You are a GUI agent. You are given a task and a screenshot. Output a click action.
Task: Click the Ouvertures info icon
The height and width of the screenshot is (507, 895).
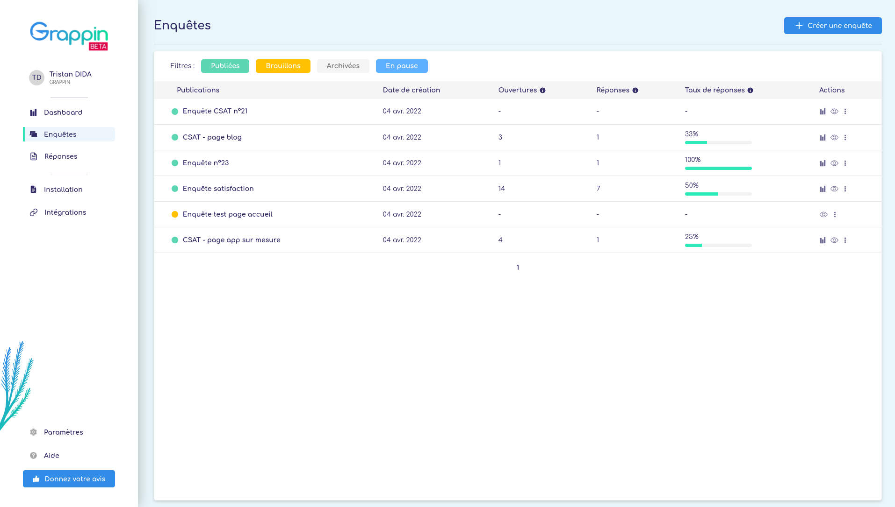point(542,91)
